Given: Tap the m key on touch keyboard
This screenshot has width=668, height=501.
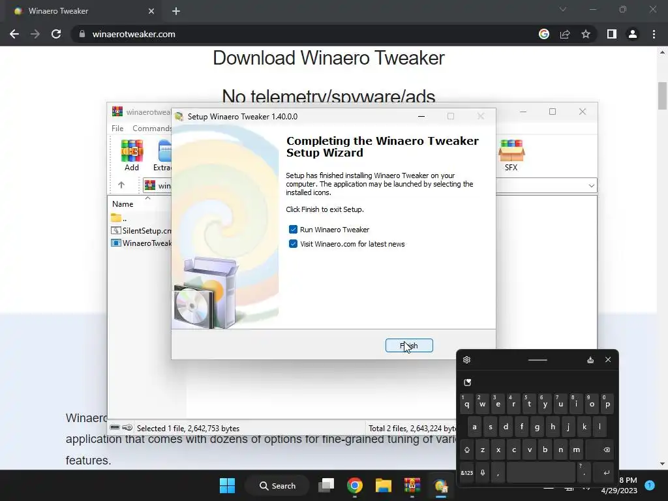Looking at the screenshot, I should pos(577,450).
